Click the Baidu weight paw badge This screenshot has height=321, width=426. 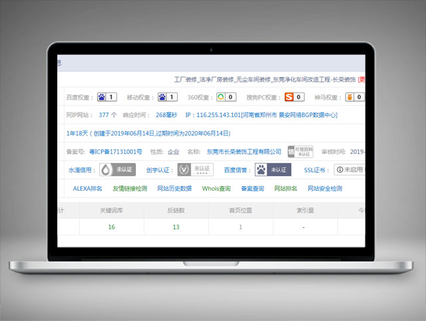pyautogui.click(x=107, y=97)
